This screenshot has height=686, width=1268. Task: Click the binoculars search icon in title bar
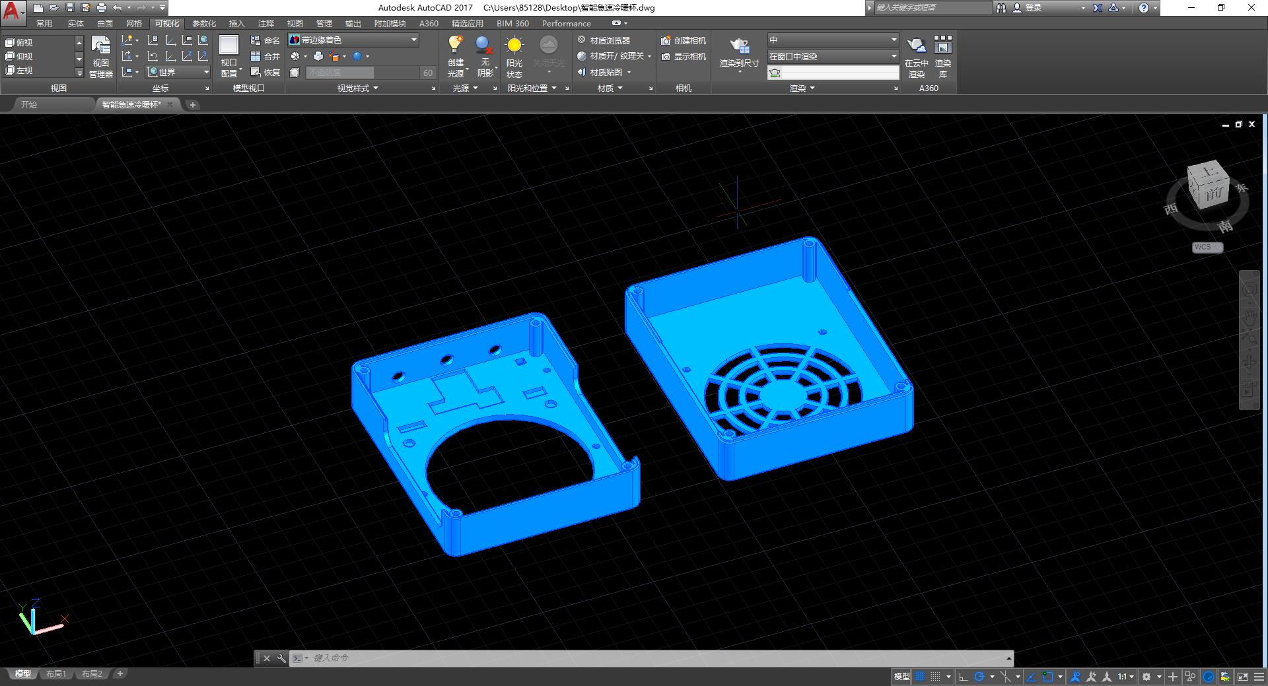coord(1001,8)
